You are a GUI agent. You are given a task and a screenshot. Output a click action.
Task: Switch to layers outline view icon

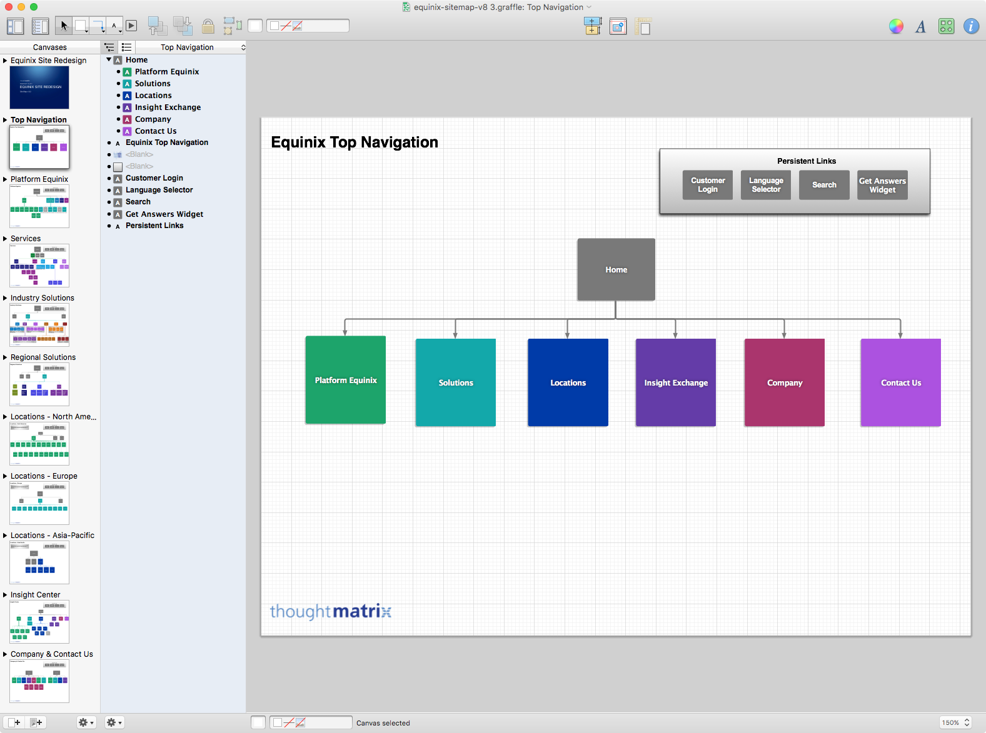(109, 47)
